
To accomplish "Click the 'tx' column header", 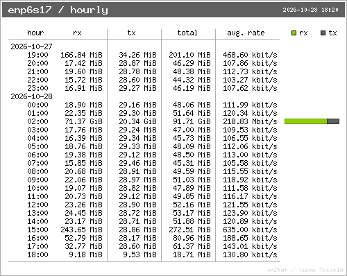I will pyautogui.click(x=131, y=33).
